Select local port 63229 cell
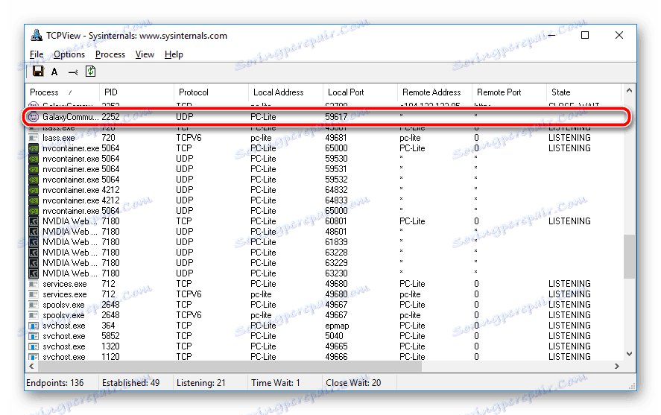The image size is (661, 415). [x=336, y=263]
